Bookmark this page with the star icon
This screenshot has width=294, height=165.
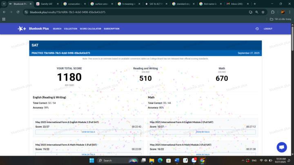point(263,12)
